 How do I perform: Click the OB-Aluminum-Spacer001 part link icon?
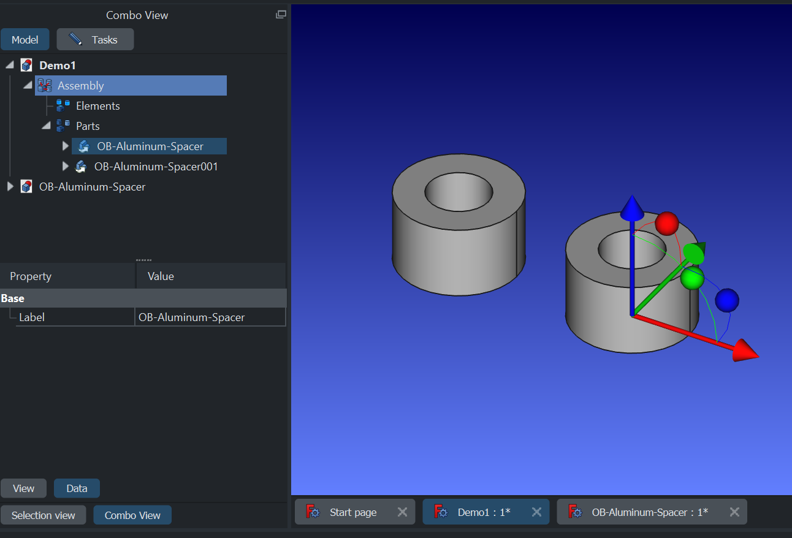pyautogui.click(x=81, y=167)
